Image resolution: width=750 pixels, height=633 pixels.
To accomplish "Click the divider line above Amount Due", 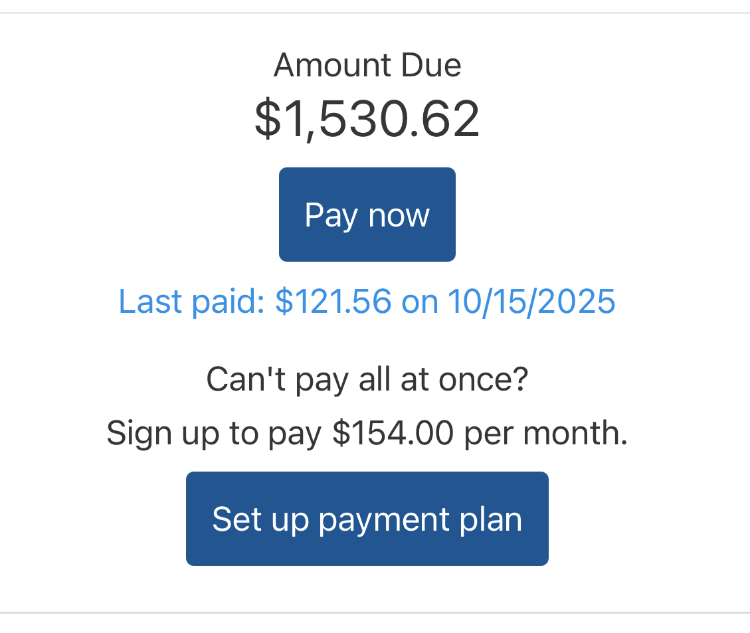I will click(375, 13).
